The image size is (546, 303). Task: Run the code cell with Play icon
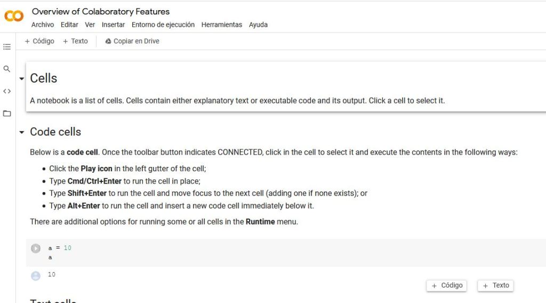click(x=36, y=248)
